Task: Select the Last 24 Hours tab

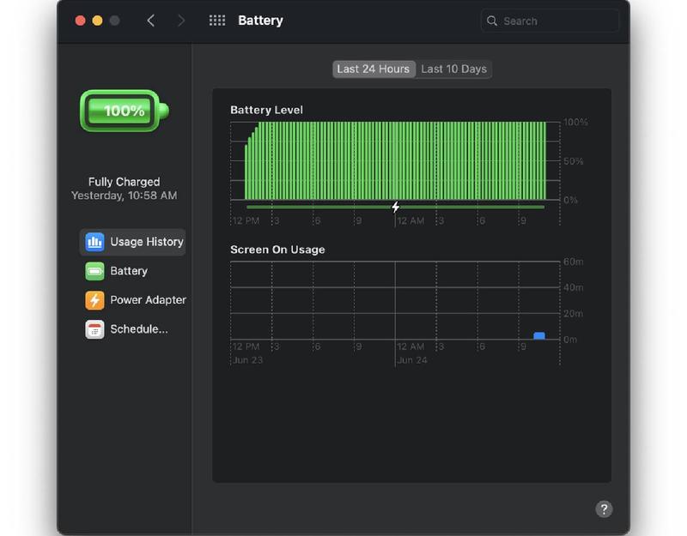Action: tap(374, 69)
